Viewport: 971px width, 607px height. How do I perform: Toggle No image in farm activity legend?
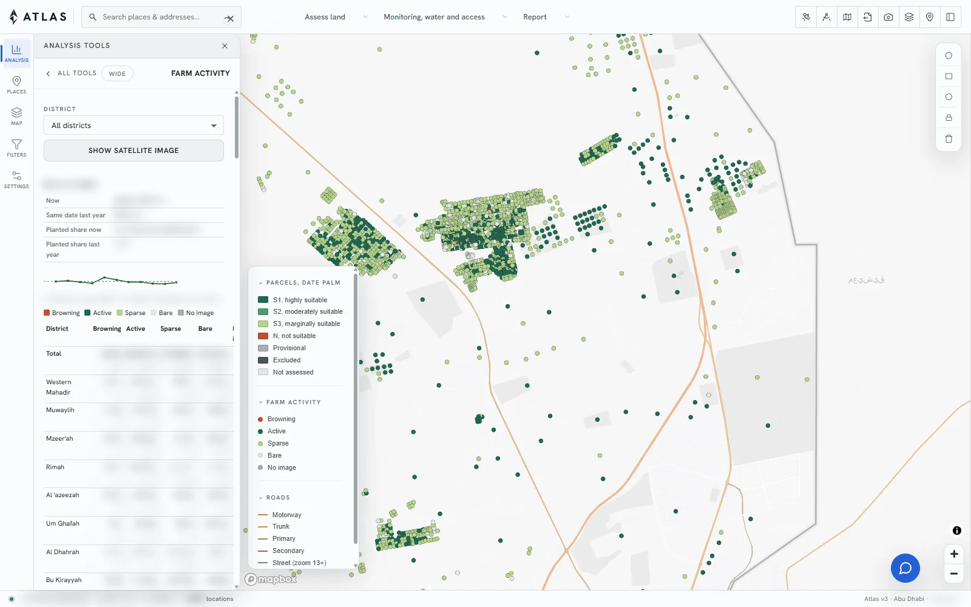pos(277,468)
